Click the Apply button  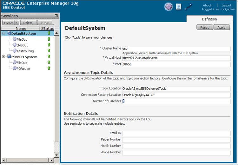coord(221,28)
